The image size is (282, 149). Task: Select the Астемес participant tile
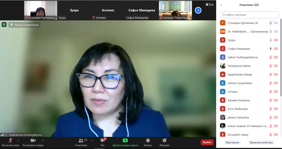tap(108, 10)
